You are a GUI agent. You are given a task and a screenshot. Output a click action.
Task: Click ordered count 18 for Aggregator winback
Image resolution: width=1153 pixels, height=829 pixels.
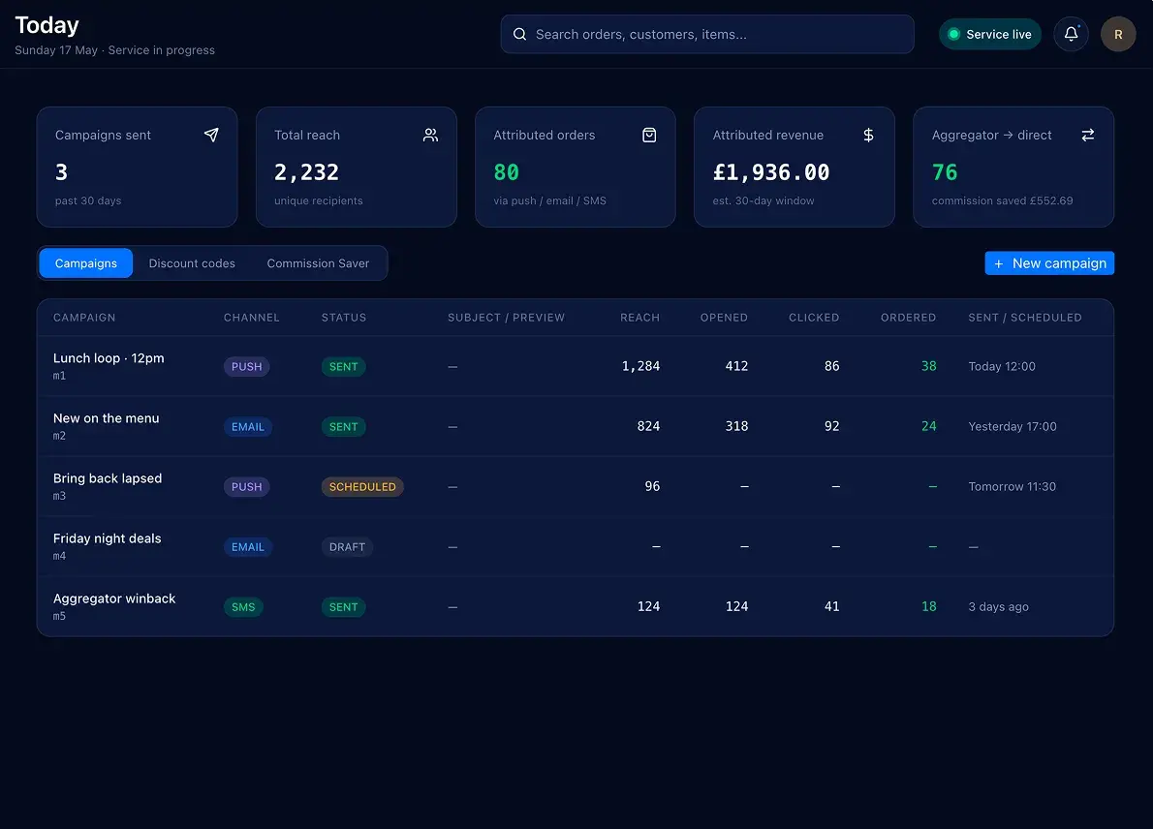coord(929,606)
